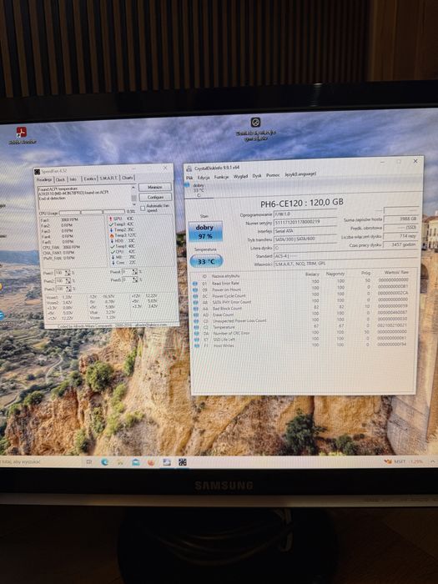438x584 pixels.
Task: Adjust the Pwm3 spinner arrows
Action: point(68,289)
